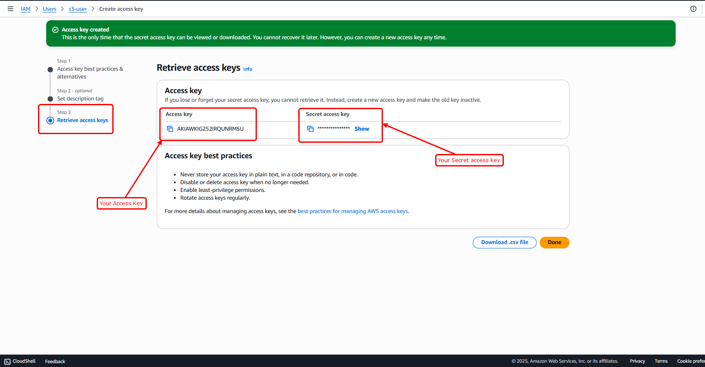The width and height of the screenshot is (705, 367).
Task: Click Download .csv file button
Action: tap(504, 242)
